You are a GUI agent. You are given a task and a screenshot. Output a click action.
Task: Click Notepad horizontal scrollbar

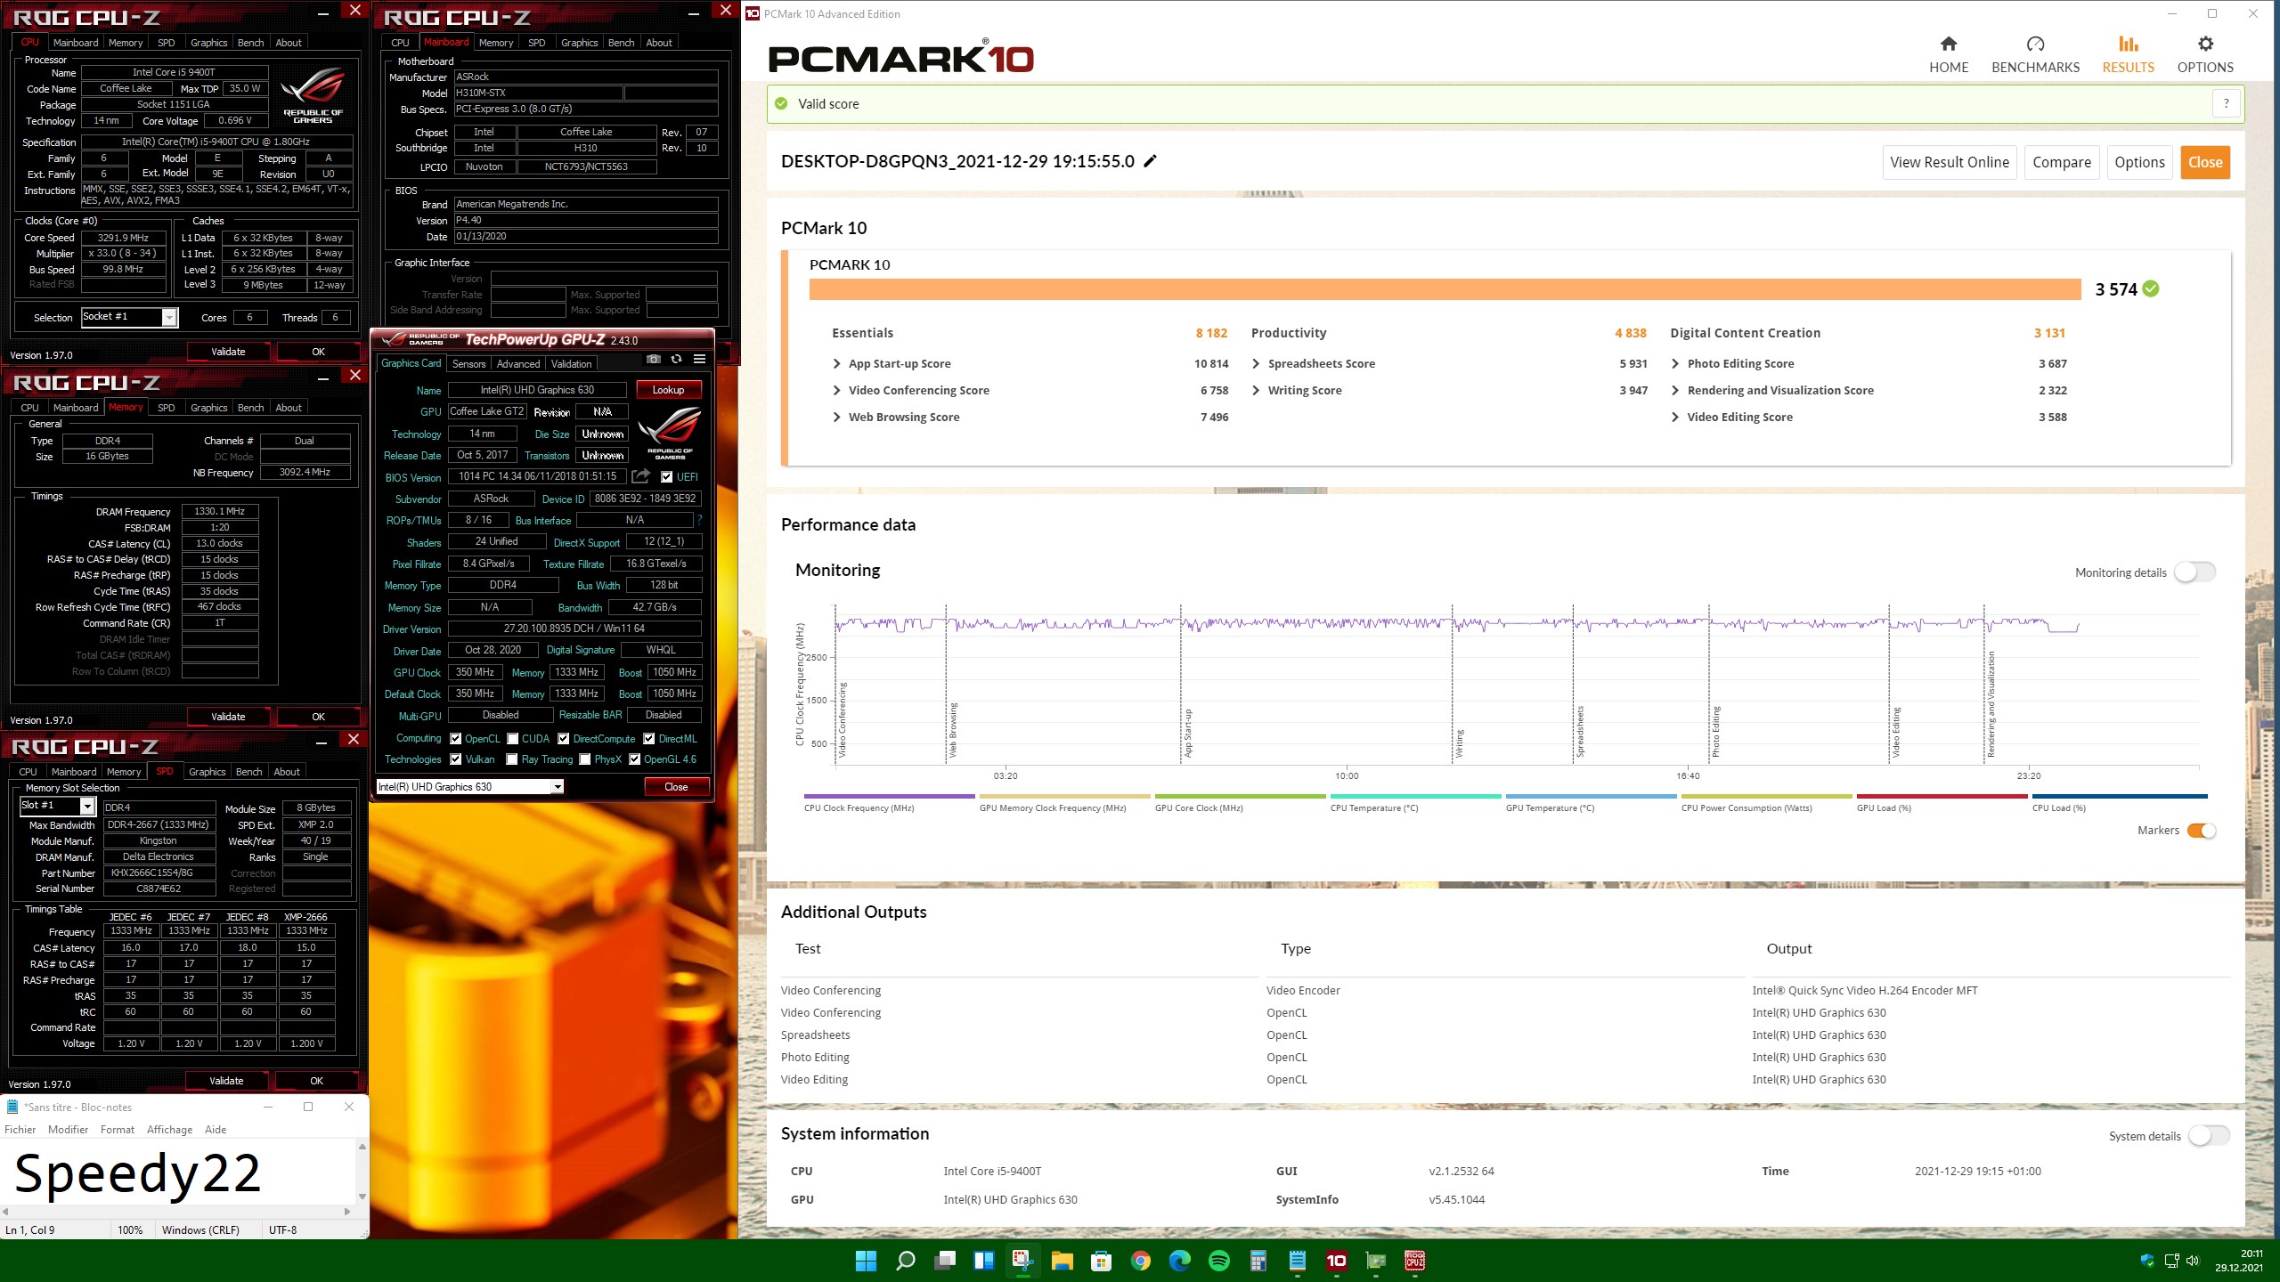(175, 1212)
